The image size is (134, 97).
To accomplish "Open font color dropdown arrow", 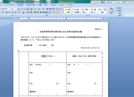I will coord(25,13).
